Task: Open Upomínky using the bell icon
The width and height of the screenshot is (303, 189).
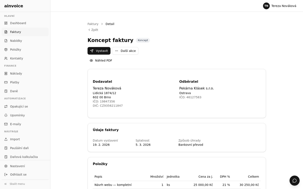Action: (6, 115)
